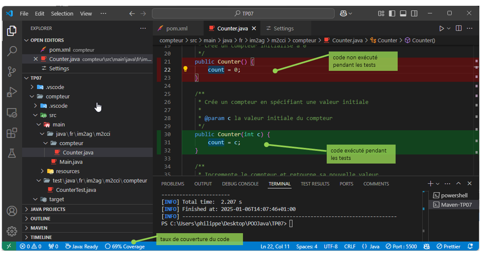Click the Prettier status bar button
The image size is (481, 255).
click(x=448, y=247)
